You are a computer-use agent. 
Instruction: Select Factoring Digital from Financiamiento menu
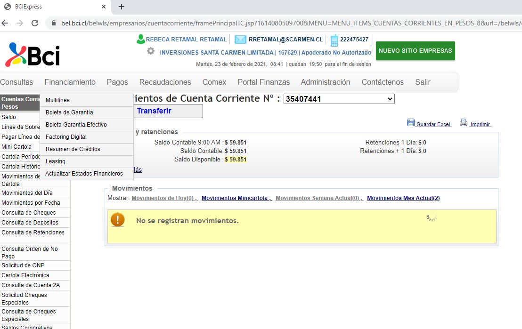[66, 137]
